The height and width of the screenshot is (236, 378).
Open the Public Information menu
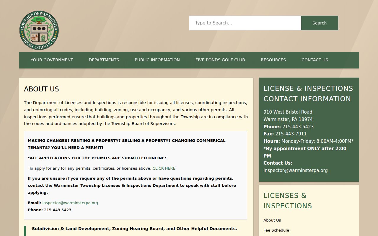[x=157, y=60]
